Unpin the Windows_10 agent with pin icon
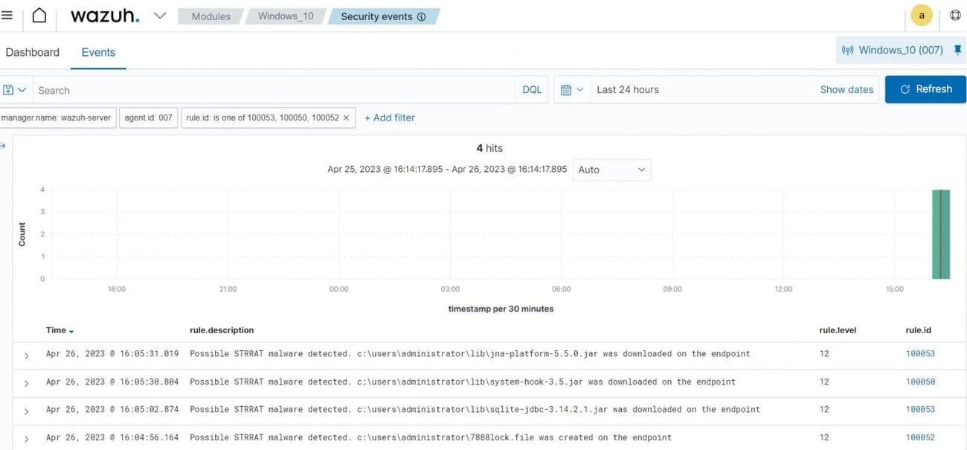 point(957,50)
